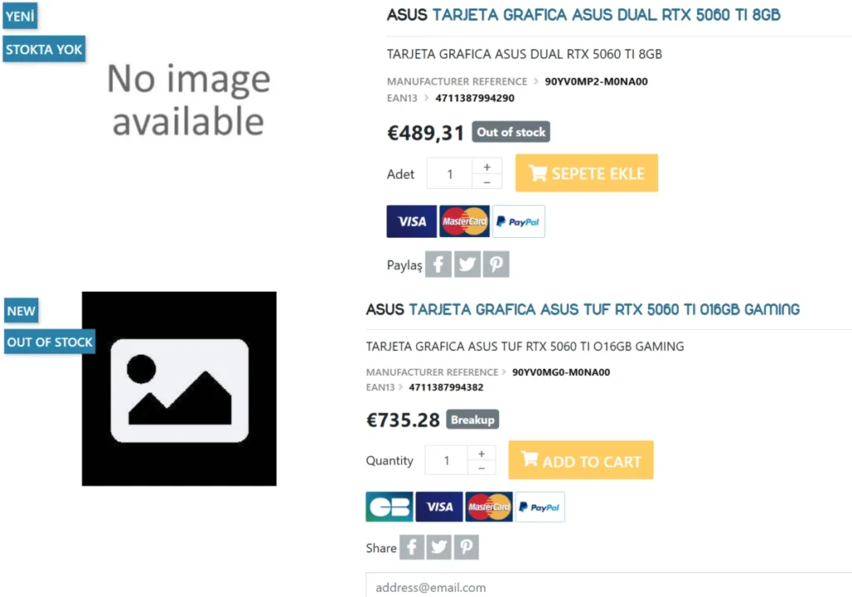Click the PayPal logo under SEPETE EKLE
This screenshot has height=597, width=852.
click(518, 222)
